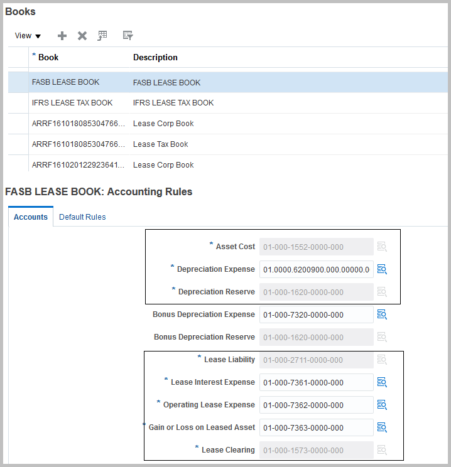Click the Lease Interest Expense input field
Screen dimensions: 451x467
(317, 382)
